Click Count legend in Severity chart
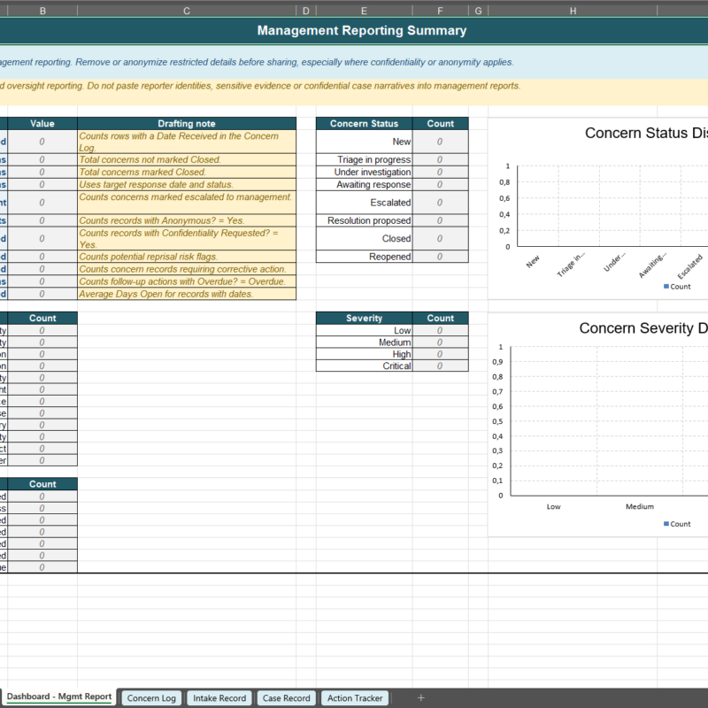The width and height of the screenshot is (708, 708). click(x=677, y=524)
